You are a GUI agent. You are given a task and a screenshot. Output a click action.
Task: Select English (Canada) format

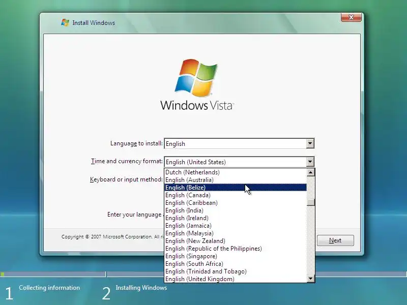pyautogui.click(x=236, y=195)
